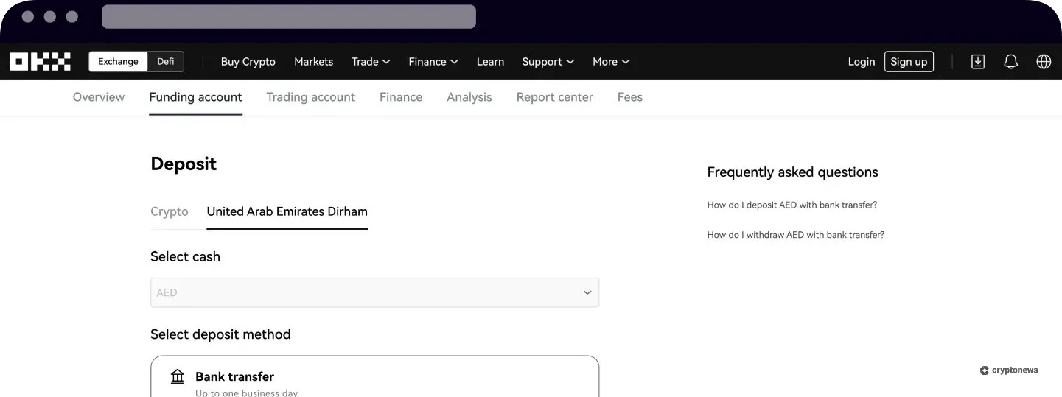
Task: Expand the Trade menu
Action: coord(371,62)
